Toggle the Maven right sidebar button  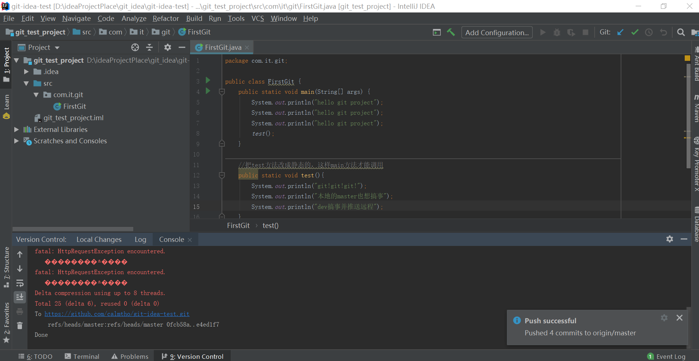point(696,108)
